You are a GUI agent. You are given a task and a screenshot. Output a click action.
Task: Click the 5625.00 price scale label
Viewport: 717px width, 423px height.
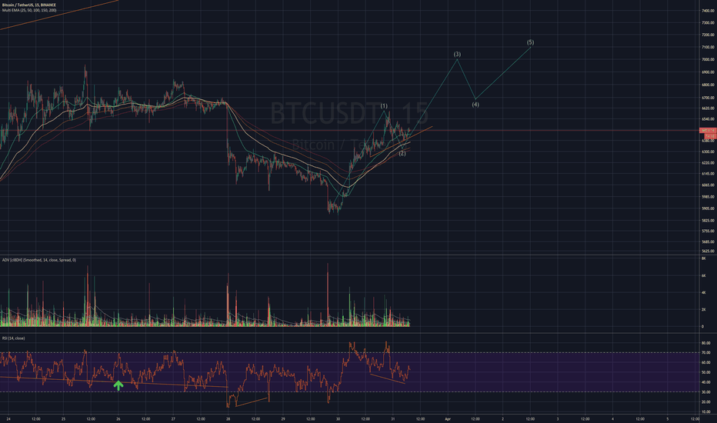point(709,251)
